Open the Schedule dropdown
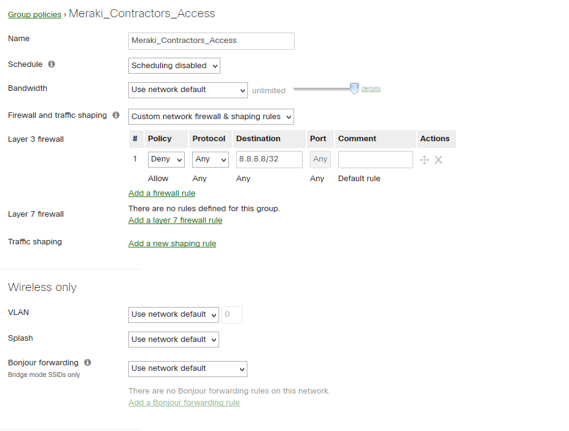 click(174, 66)
